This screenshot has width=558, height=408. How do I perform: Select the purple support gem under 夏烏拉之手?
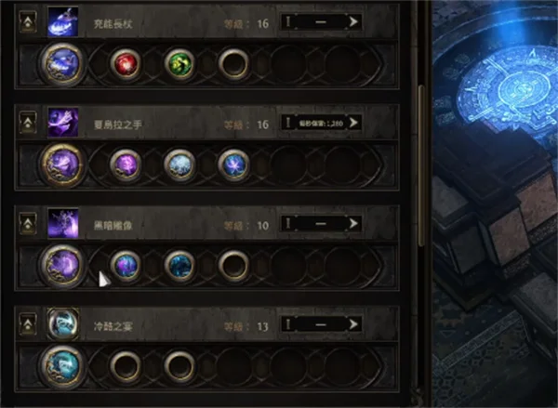pos(126,165)
